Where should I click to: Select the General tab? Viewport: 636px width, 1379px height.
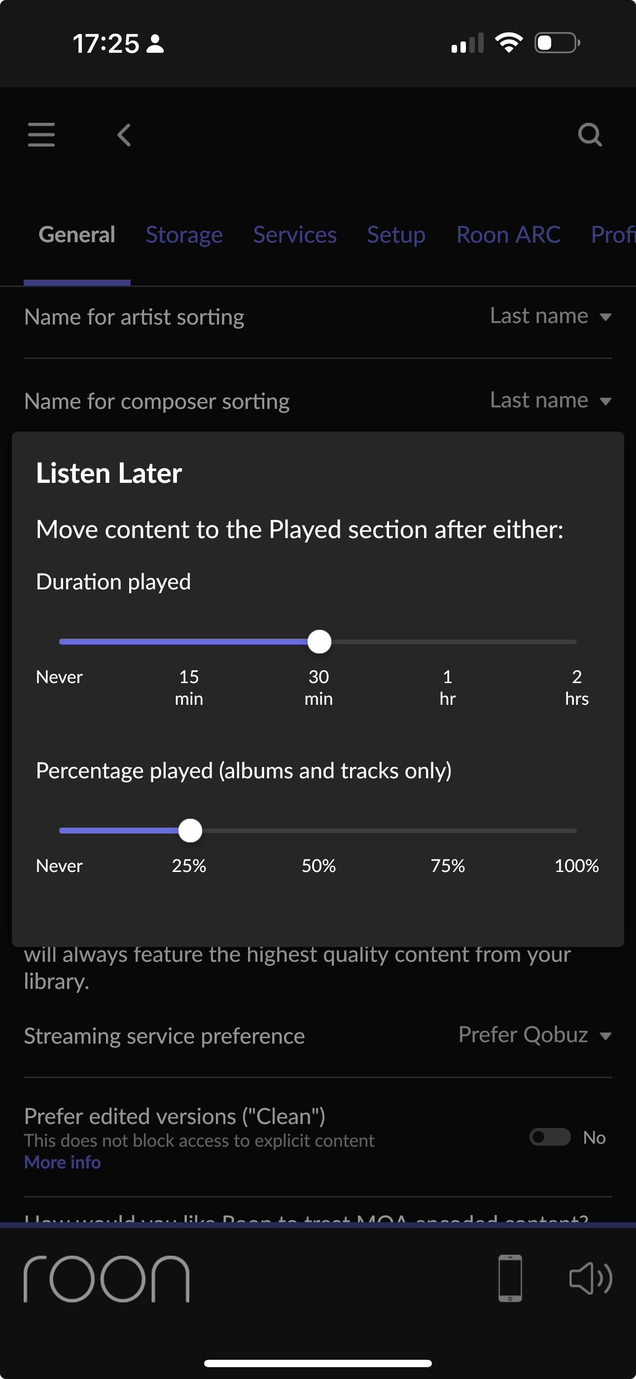[x=77, y=235]
